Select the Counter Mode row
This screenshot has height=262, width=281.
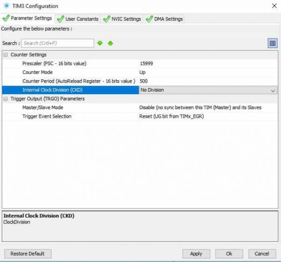[70, 72]
